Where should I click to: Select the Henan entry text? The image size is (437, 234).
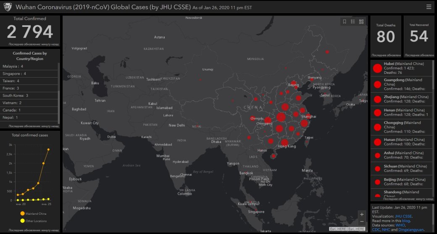[x=406, y=112]
